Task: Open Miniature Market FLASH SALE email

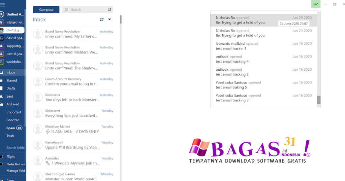Action: pos(73,129)
